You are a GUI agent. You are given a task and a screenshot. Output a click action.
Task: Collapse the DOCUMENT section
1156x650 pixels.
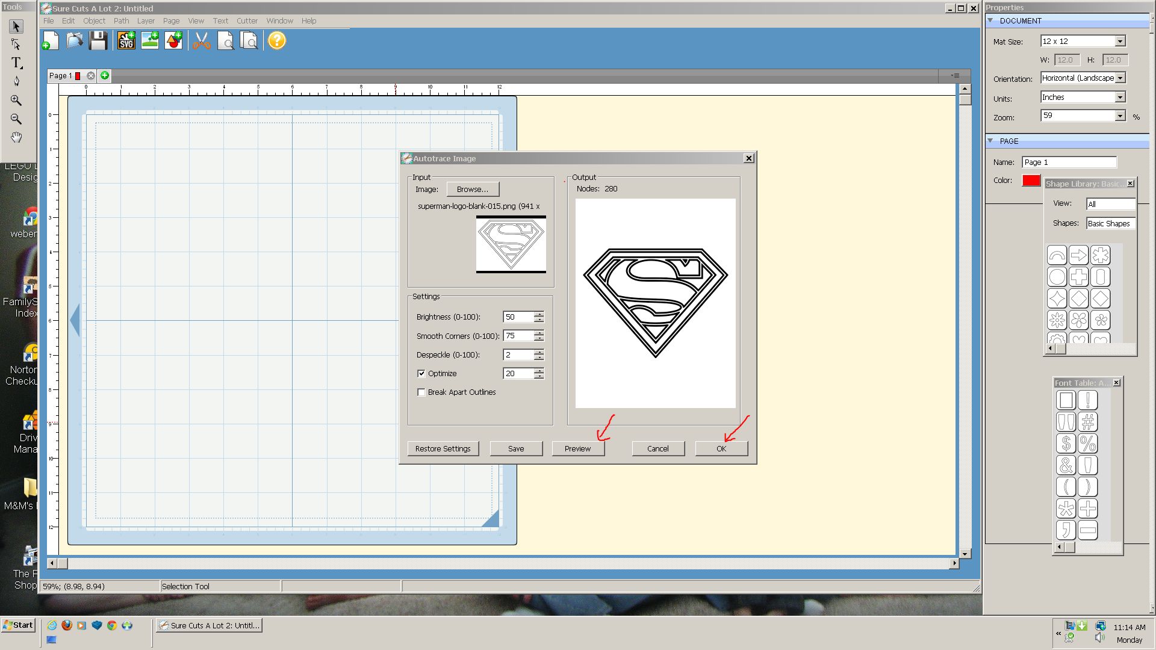(x=990, y=20)
